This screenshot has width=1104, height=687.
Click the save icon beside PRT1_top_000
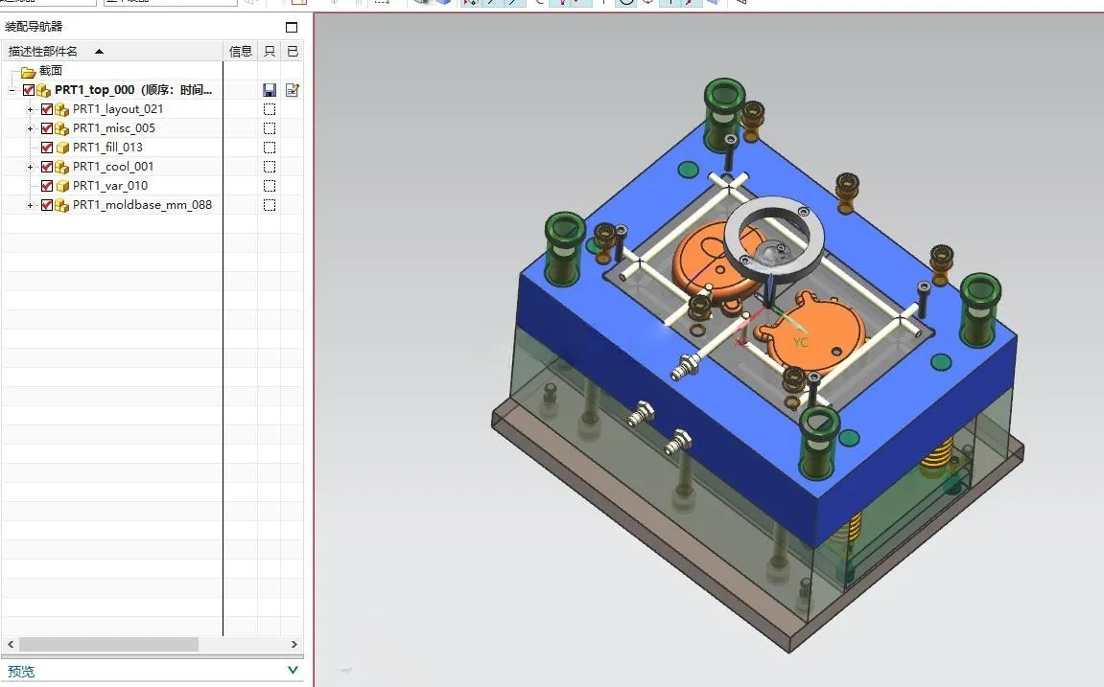pyautogui.click(x=269, y=90)
